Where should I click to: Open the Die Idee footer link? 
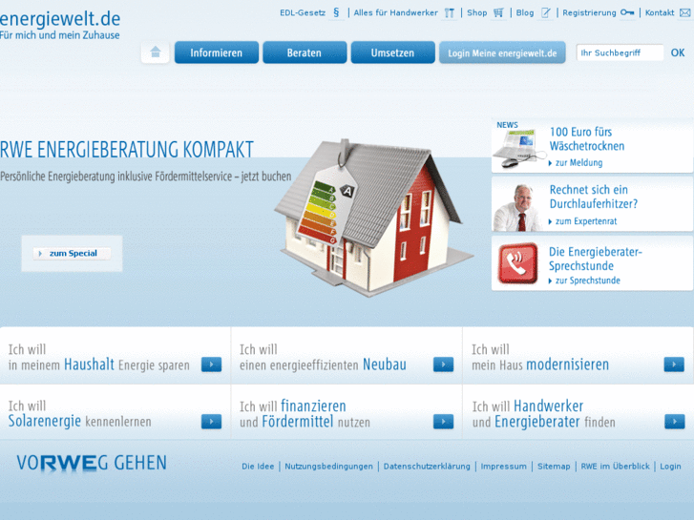(x=258, y=467)
